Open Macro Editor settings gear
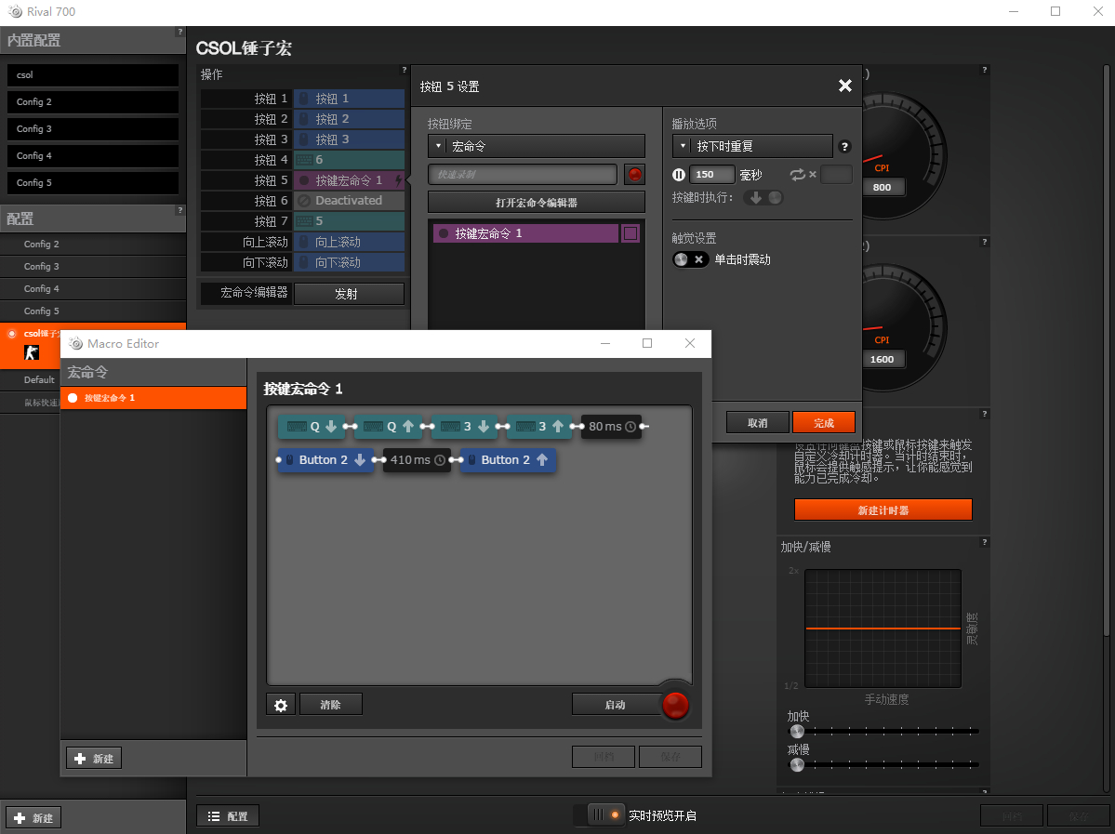 (x=281, y=705)
